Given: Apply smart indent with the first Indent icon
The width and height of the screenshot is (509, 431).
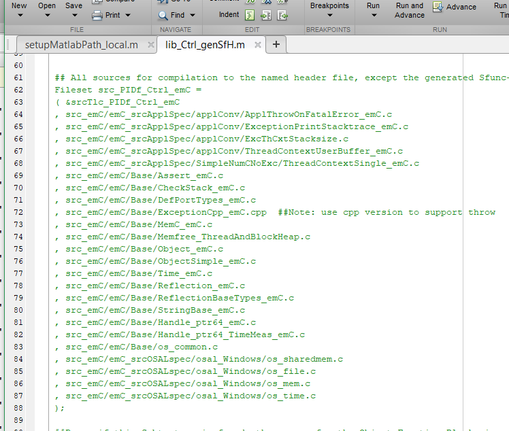Looking at the screenshot, I should [x=250, y=15].
